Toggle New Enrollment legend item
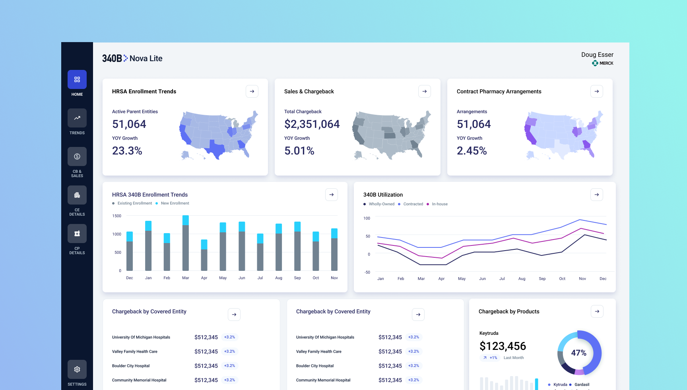Image resolution: width=687 pixels, height=390 pixels. pos(172,203)
